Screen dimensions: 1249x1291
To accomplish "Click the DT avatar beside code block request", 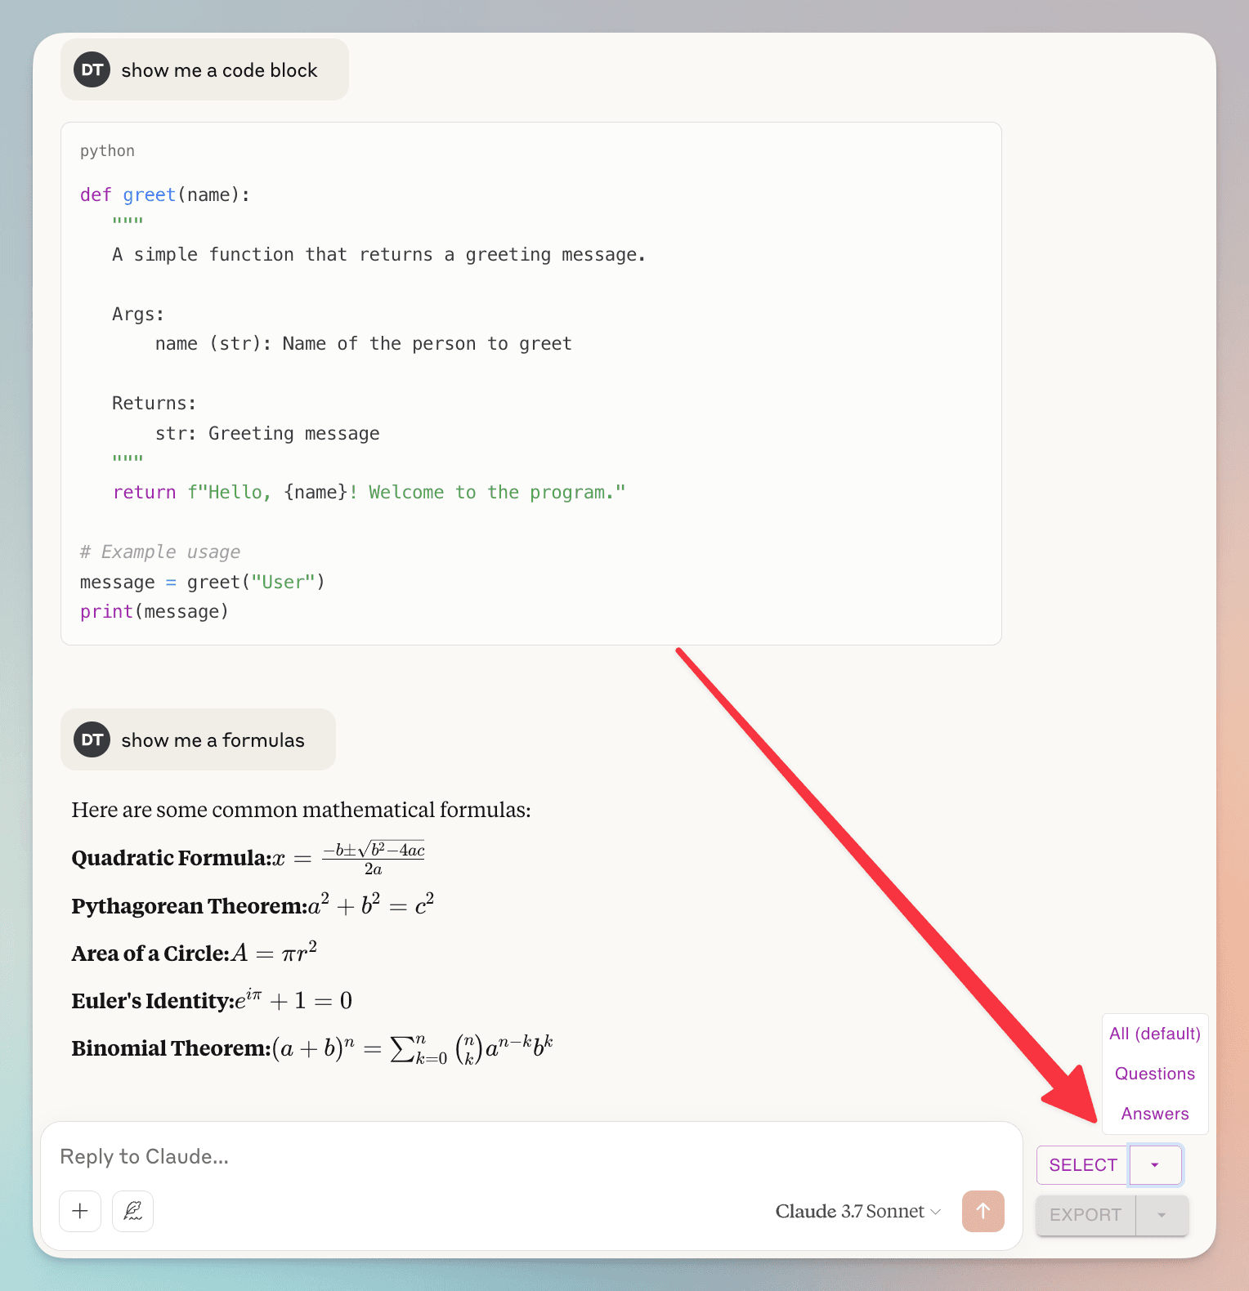I will pos(92,70).
